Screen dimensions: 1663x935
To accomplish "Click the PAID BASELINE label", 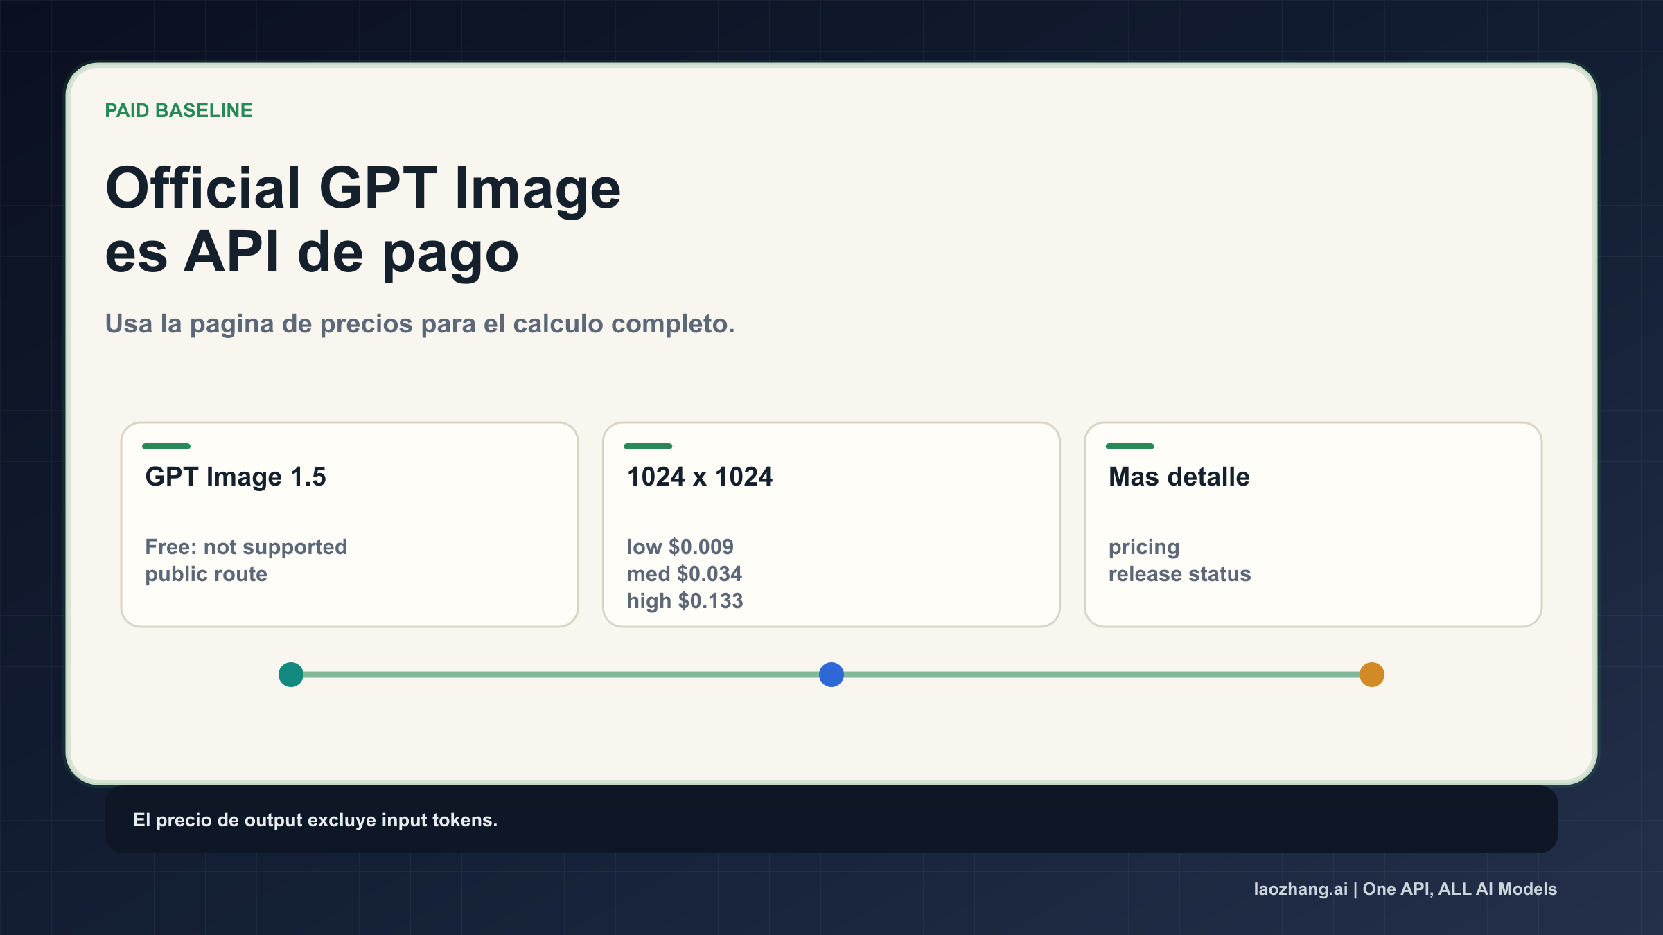I will tap(178, 109).
